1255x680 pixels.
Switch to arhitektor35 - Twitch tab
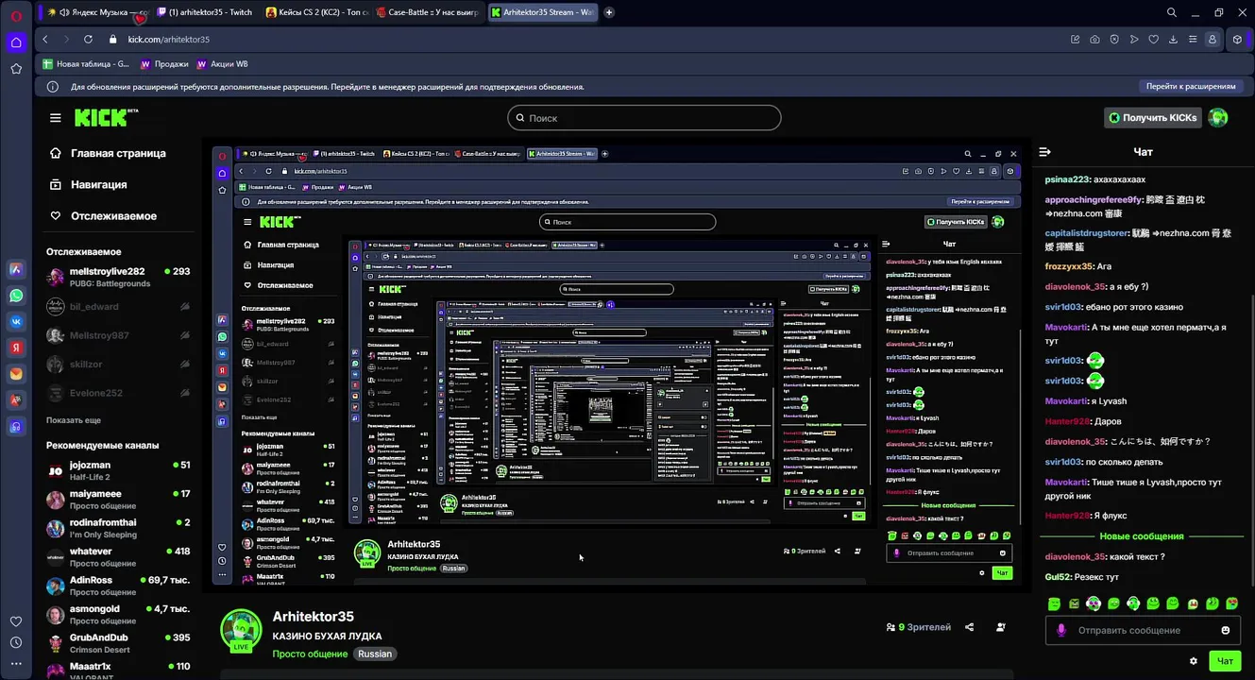tap(206, 12)
